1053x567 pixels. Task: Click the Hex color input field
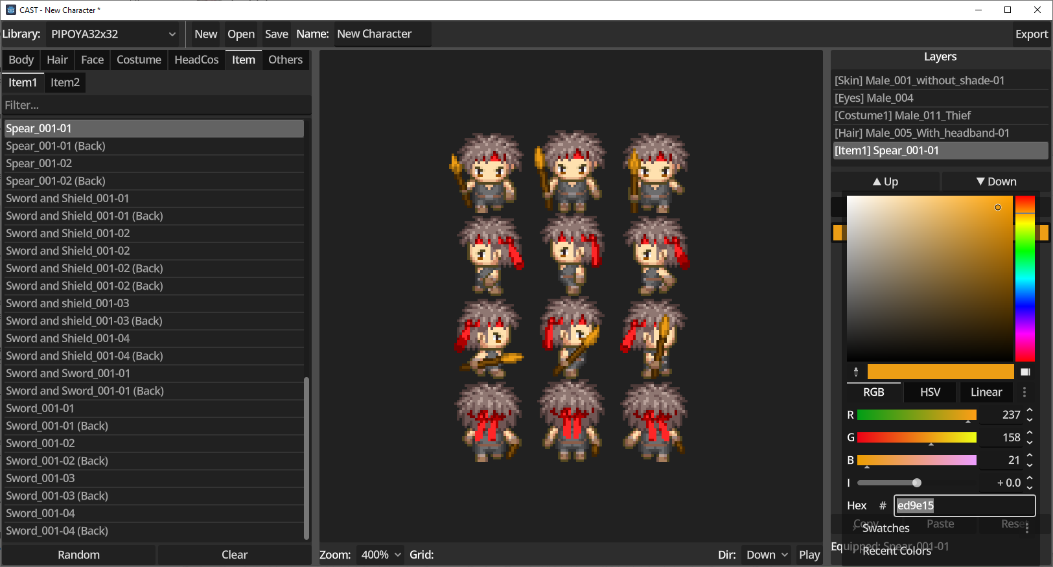[x=964, y=505]
